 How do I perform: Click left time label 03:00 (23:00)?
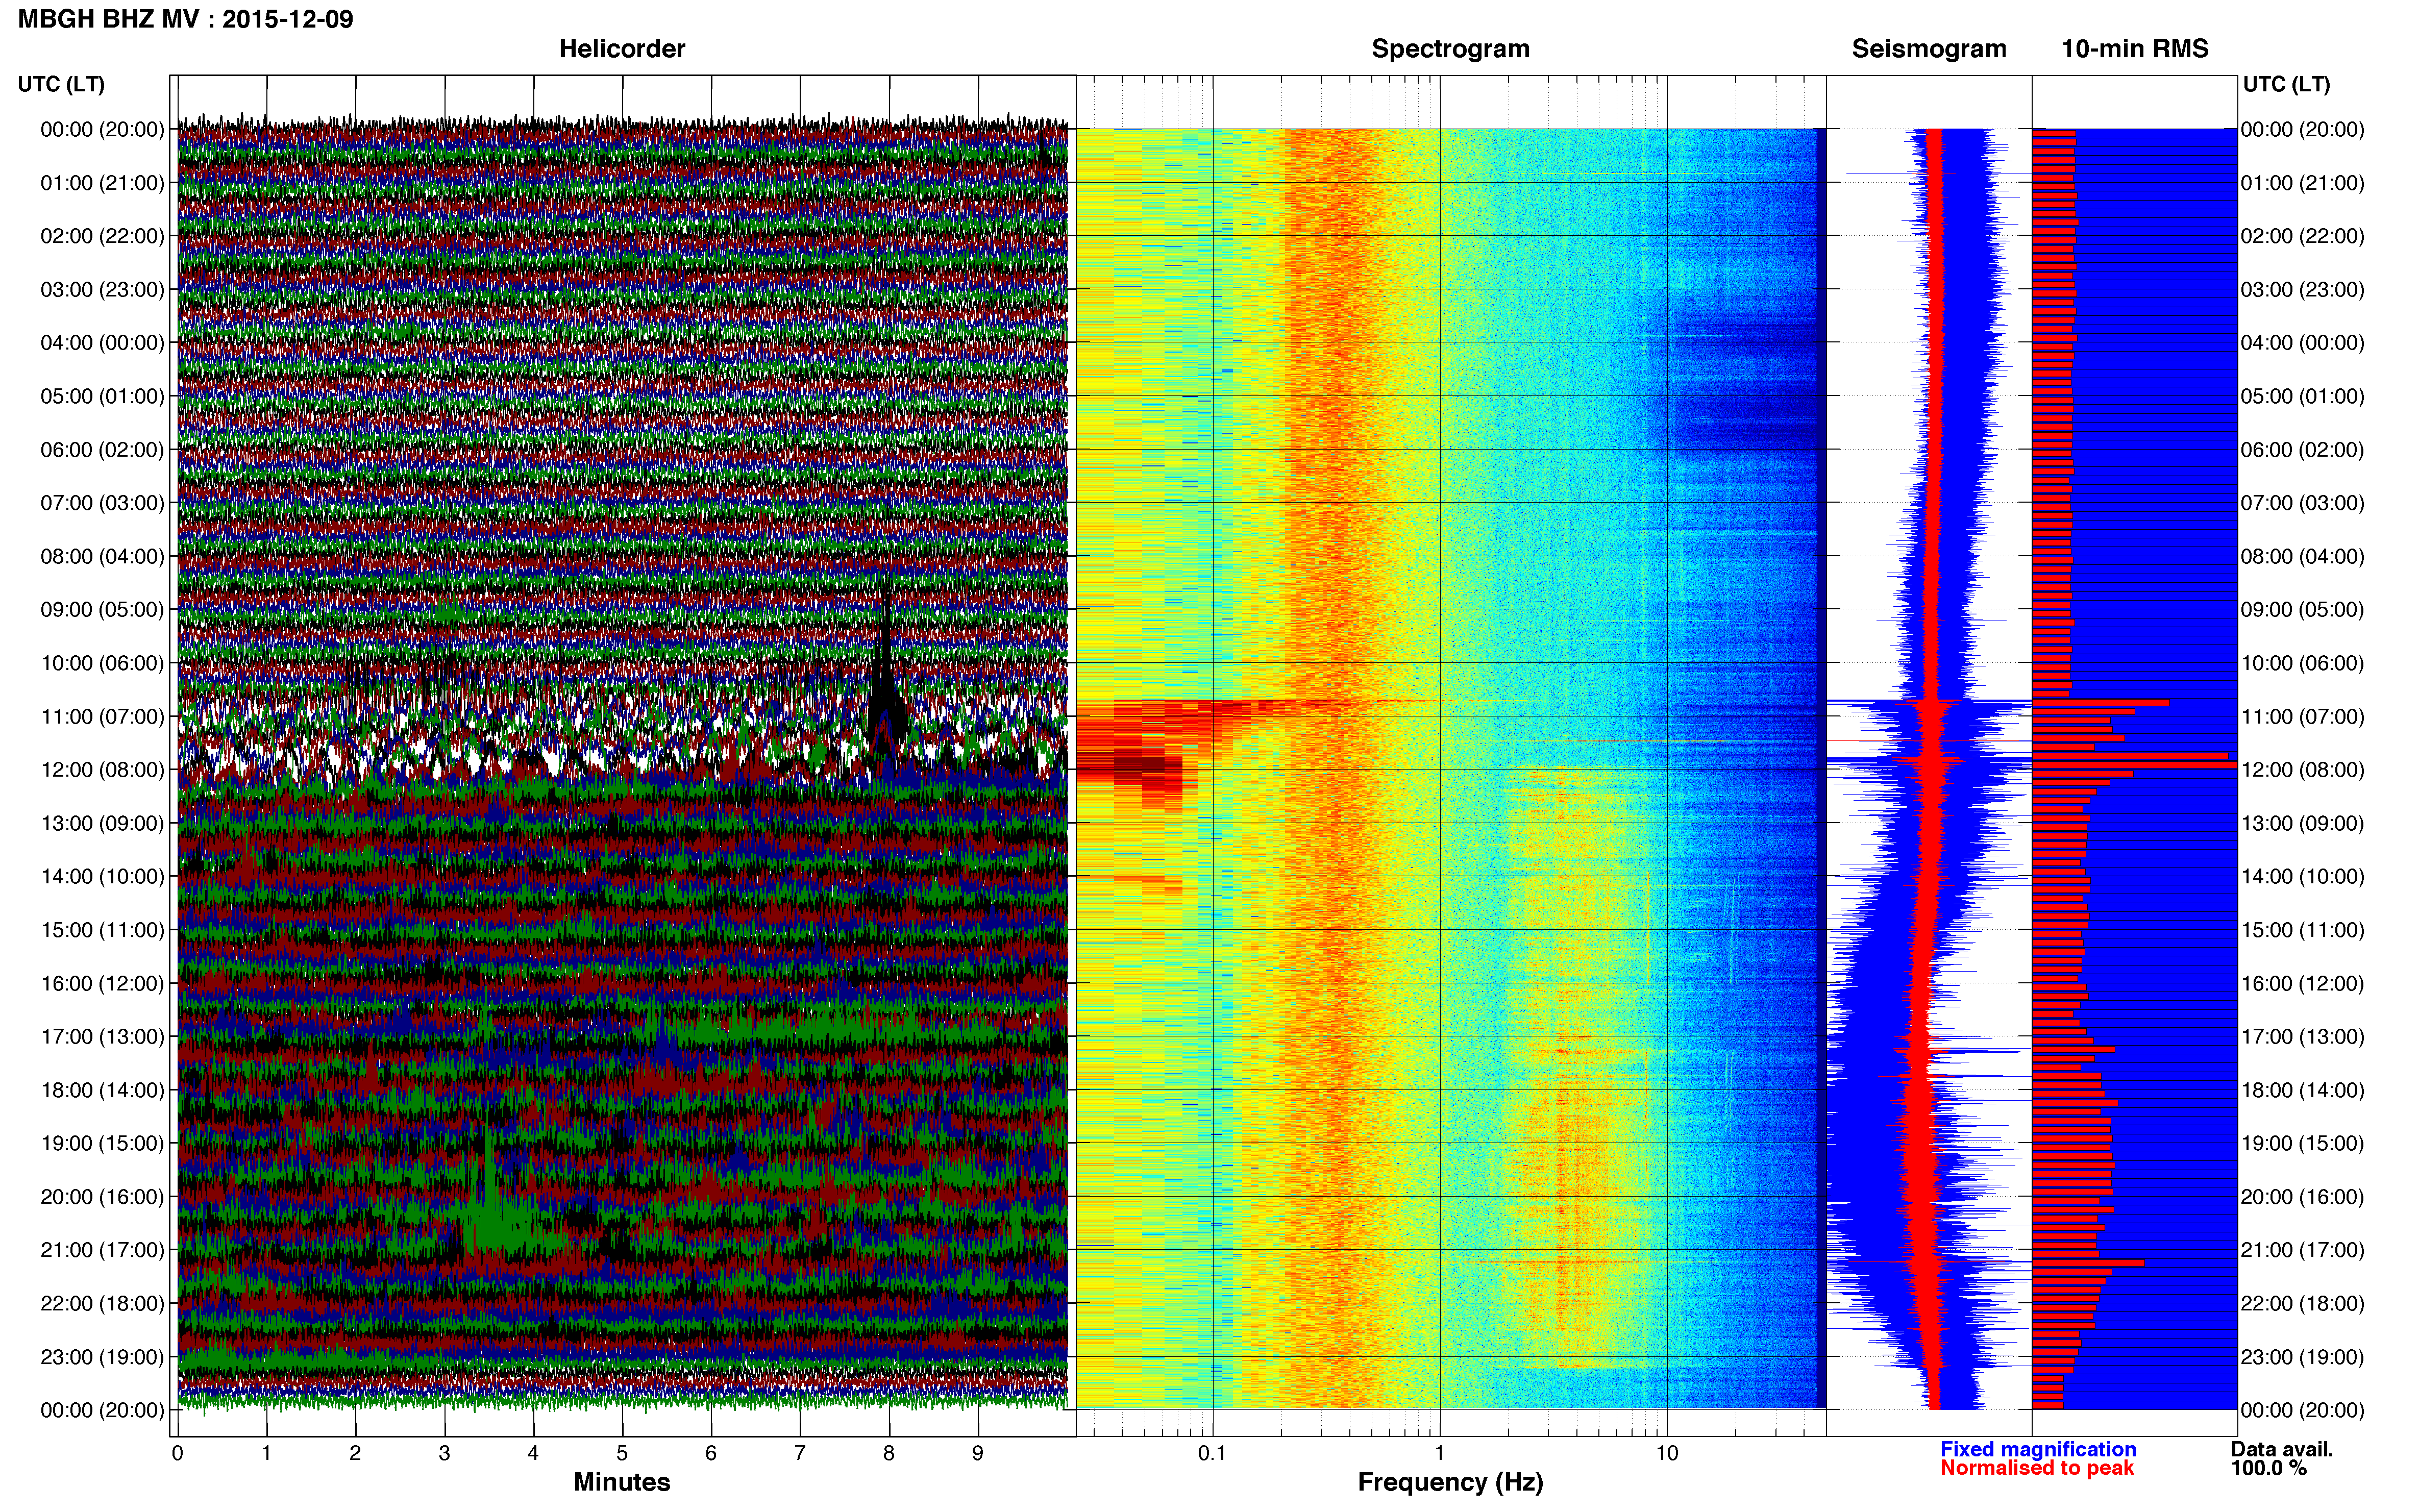coord(102,290)
